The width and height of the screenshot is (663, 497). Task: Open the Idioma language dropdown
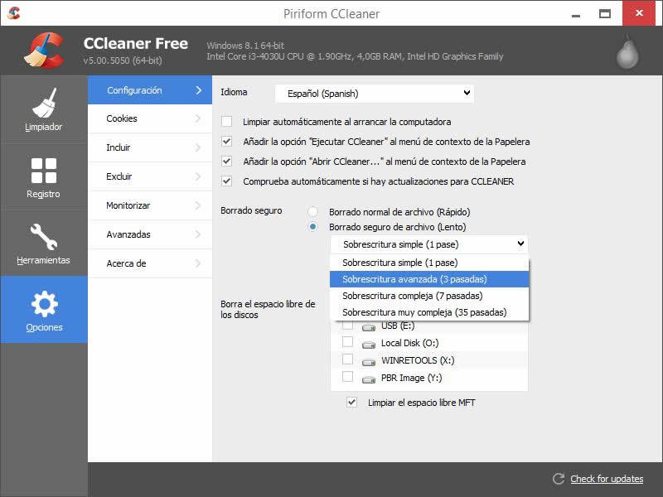[375, 94]
